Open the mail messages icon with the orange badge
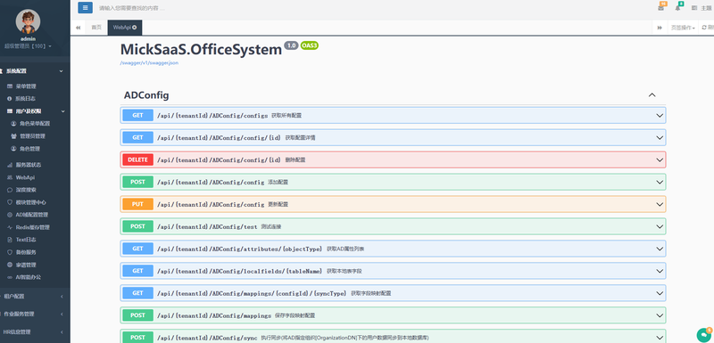The image size is (714, 343). [661, 8]
